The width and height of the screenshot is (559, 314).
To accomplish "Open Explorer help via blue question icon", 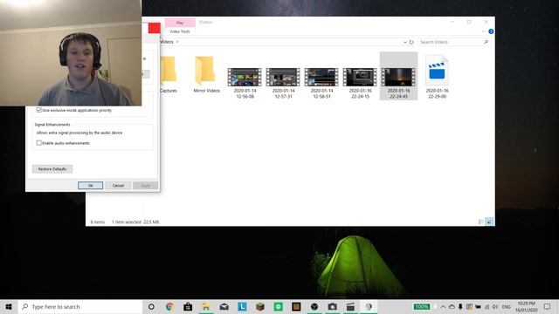I will (491, 31).
